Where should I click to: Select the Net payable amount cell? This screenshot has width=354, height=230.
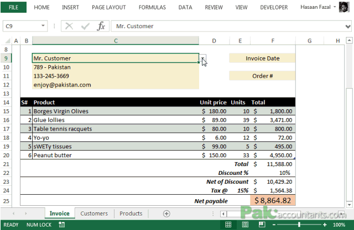[x=273, y=200]
